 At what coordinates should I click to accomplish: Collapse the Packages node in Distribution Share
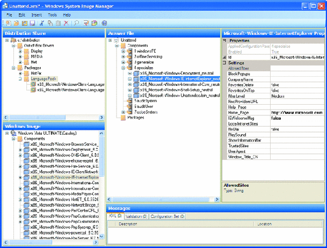pos(14,68)
